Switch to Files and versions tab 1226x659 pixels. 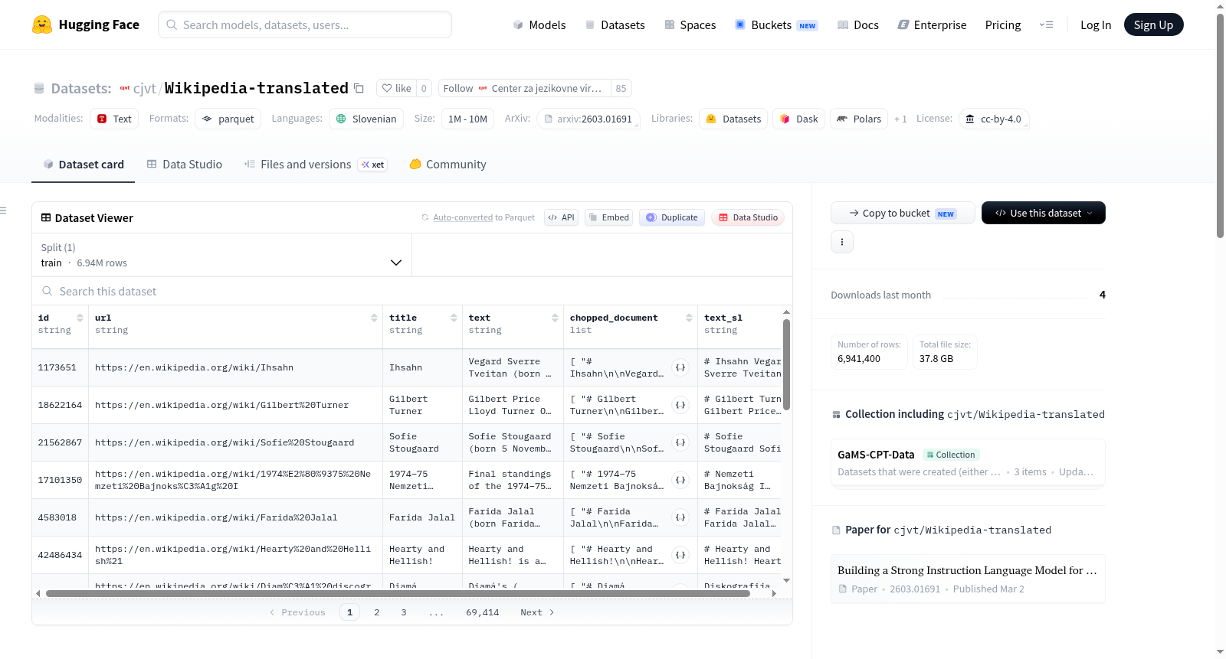coord(316,165)
